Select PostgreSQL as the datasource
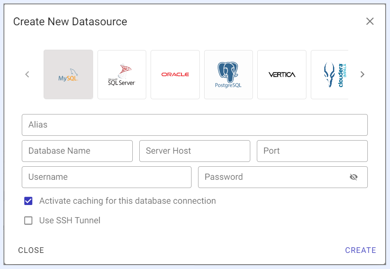The height and width of the screenshot is (269, 390). click(229, 74)
